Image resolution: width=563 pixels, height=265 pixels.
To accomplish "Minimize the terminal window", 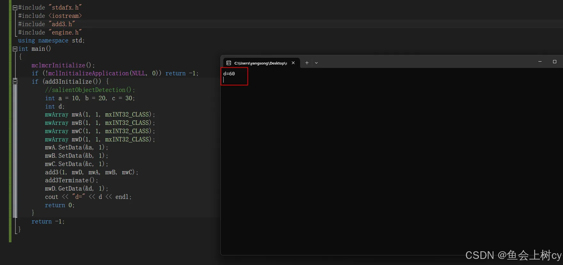I will click(x=540, y=62).
